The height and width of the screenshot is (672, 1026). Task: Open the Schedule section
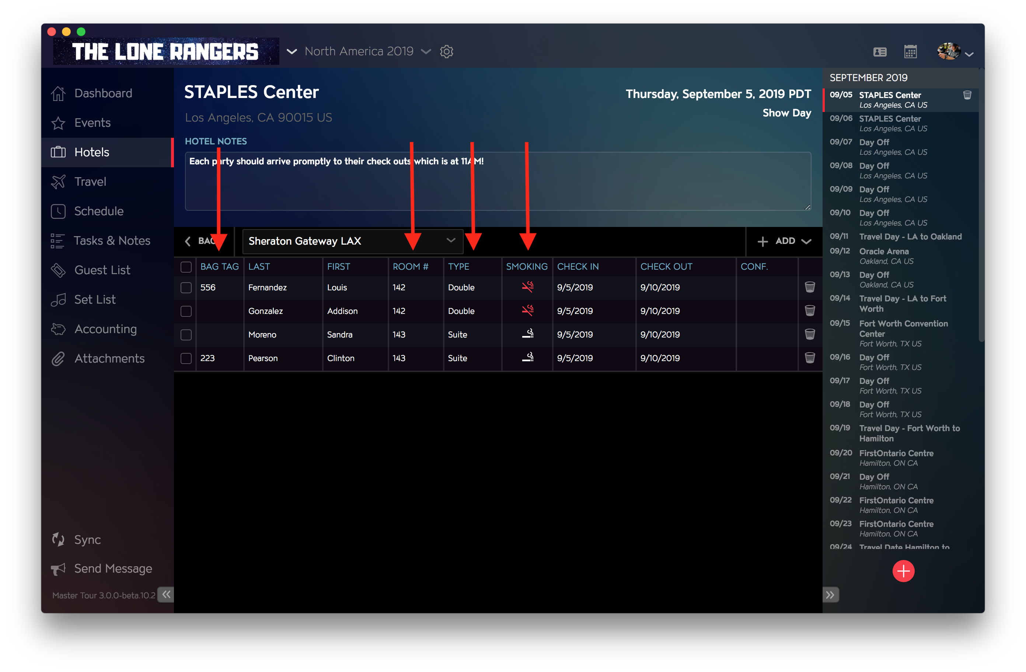coord(107,211)
